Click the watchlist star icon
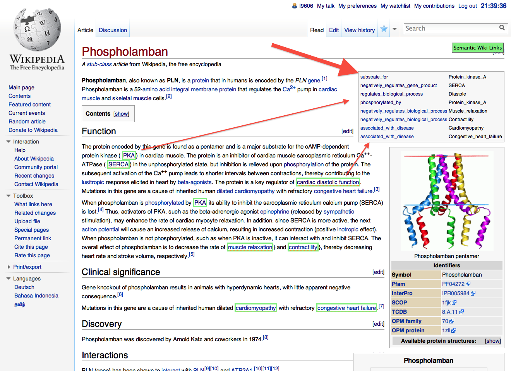This screenshot has width=511, height=371. pyautogui.click(x=384, y=29)
